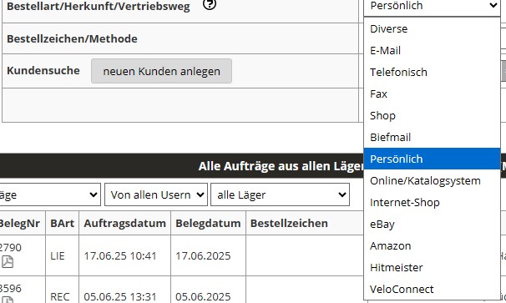Click the BArt column header

[63, 224]
